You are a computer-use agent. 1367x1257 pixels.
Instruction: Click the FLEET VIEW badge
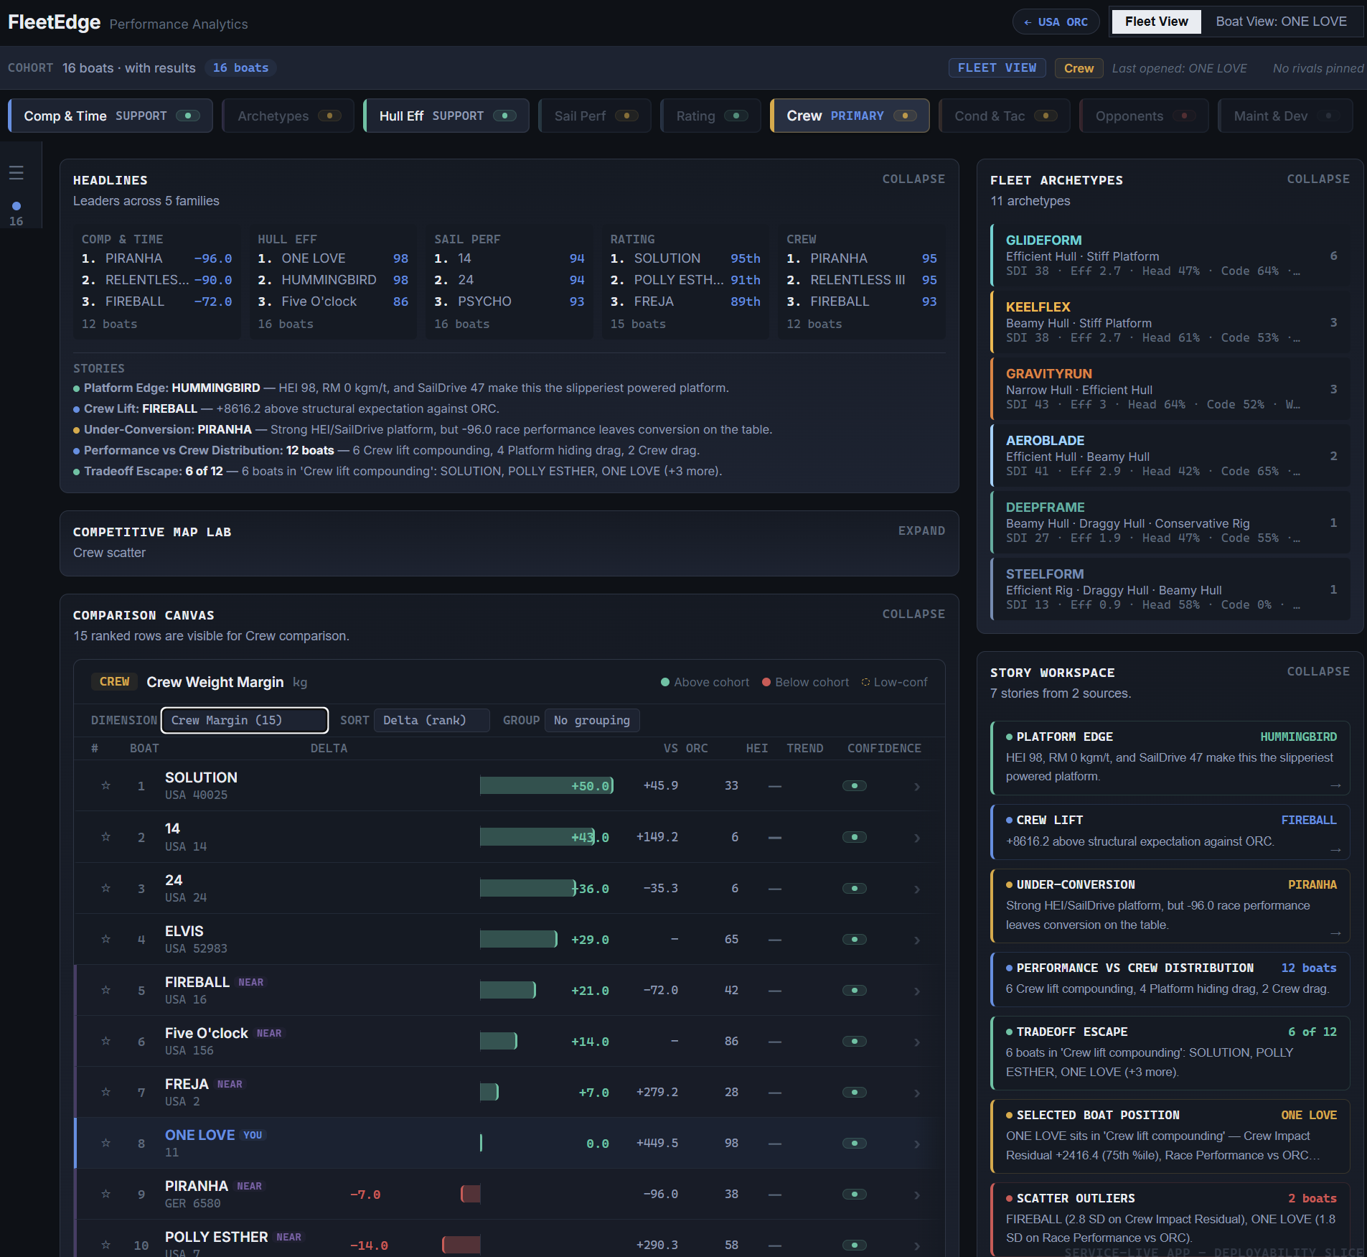coord(997,67)
